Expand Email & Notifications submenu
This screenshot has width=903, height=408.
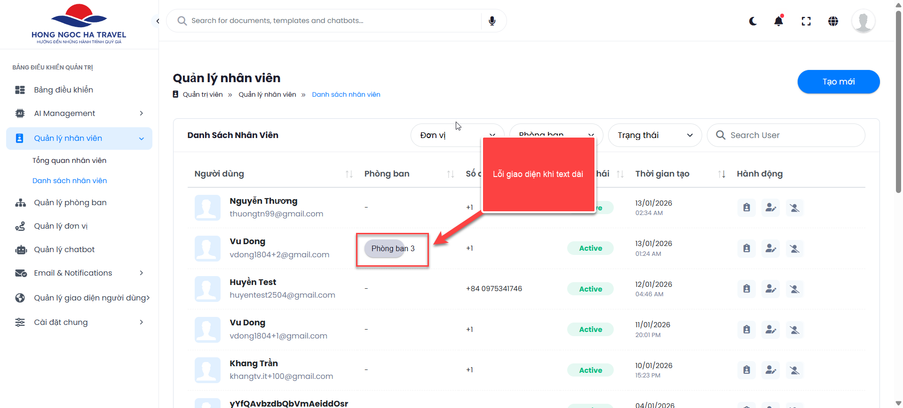[79, 273]
